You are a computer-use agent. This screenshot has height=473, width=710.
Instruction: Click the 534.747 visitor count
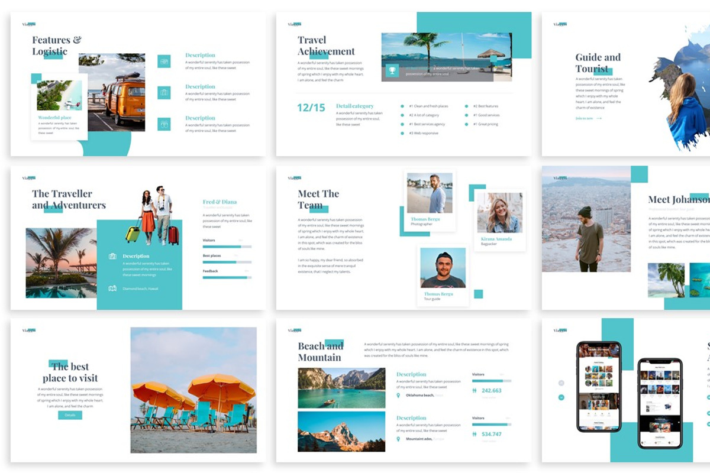point(492,434)
